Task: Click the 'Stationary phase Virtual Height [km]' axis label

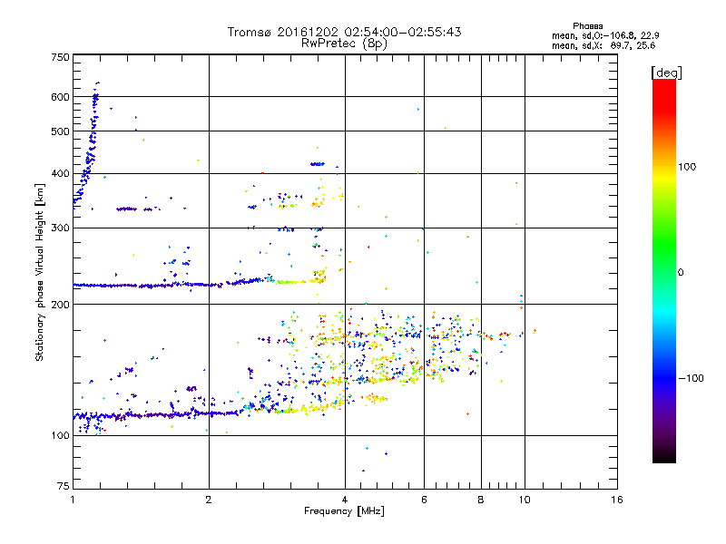Action: (40, 272)
